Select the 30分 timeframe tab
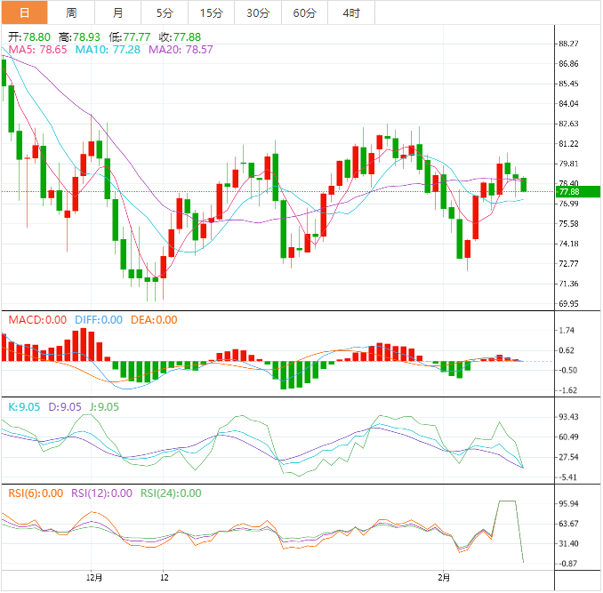The image size is (603, 593). [x=258, y=12]
